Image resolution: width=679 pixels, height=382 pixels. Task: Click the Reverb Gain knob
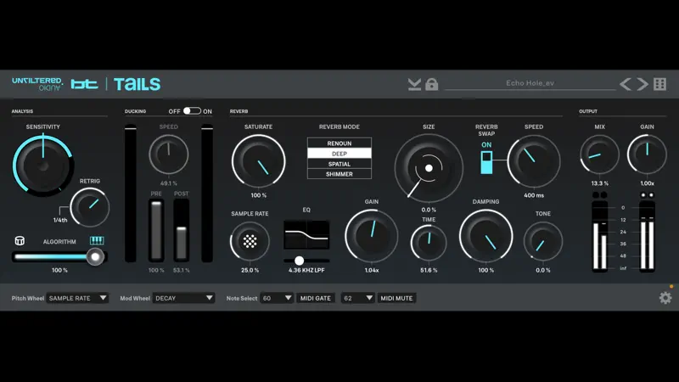[x=372, y=236]
